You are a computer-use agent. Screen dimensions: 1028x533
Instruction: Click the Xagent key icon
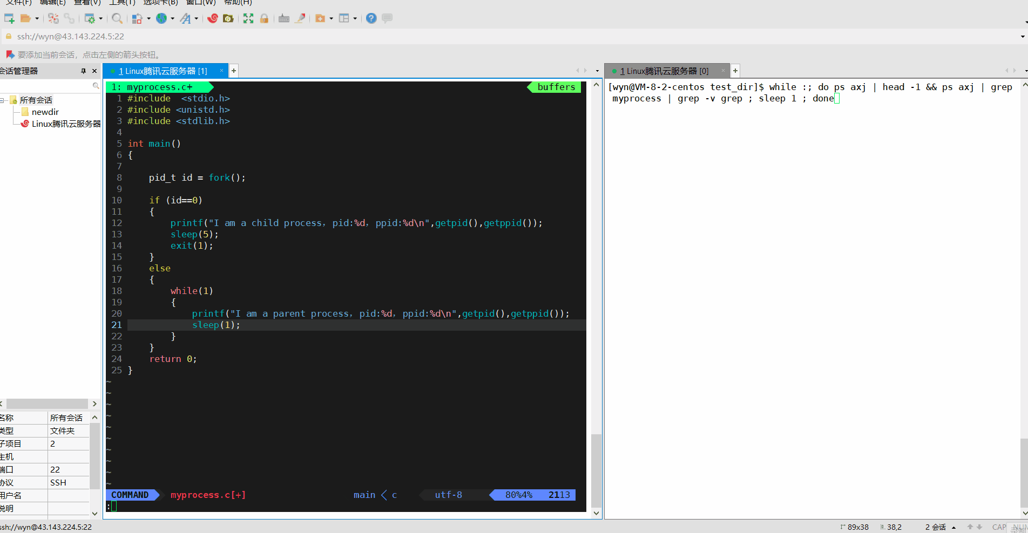pos(228,18)
